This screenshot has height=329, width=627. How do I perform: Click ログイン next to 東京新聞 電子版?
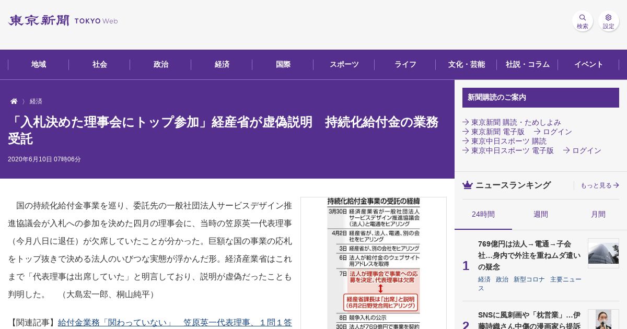553,132
